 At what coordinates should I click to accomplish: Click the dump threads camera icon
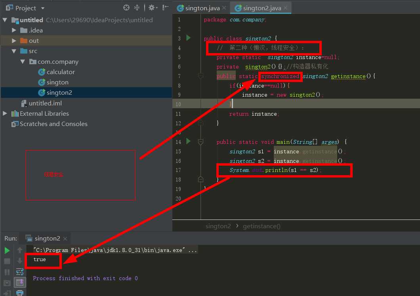7,283
